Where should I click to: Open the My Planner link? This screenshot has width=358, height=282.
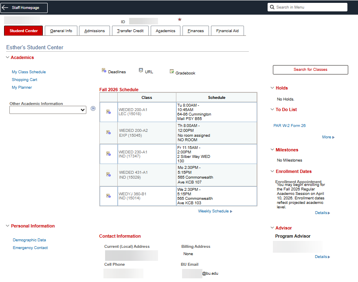pyautogui.click(x=22, y=87)
